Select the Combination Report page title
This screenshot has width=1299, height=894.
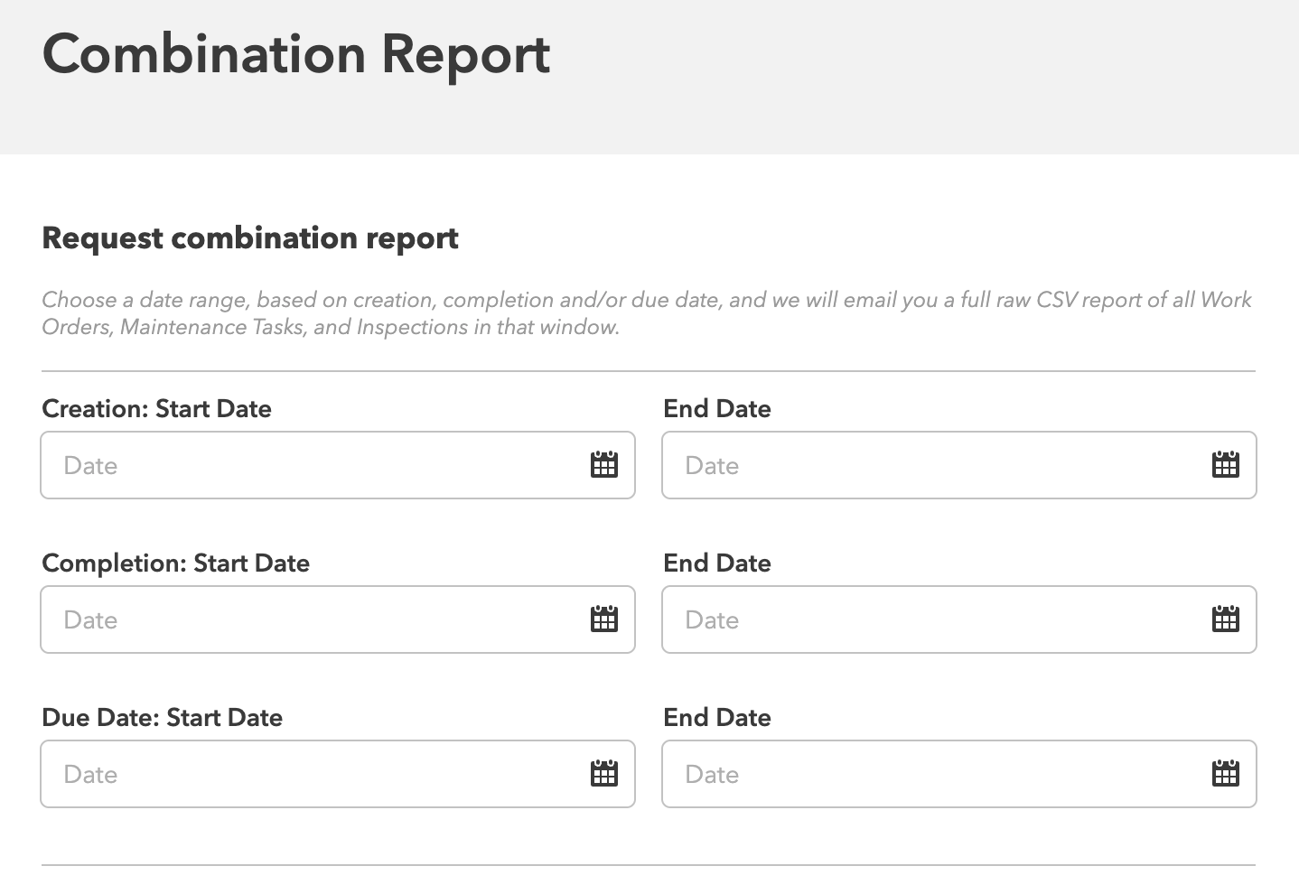pos(294,54)
